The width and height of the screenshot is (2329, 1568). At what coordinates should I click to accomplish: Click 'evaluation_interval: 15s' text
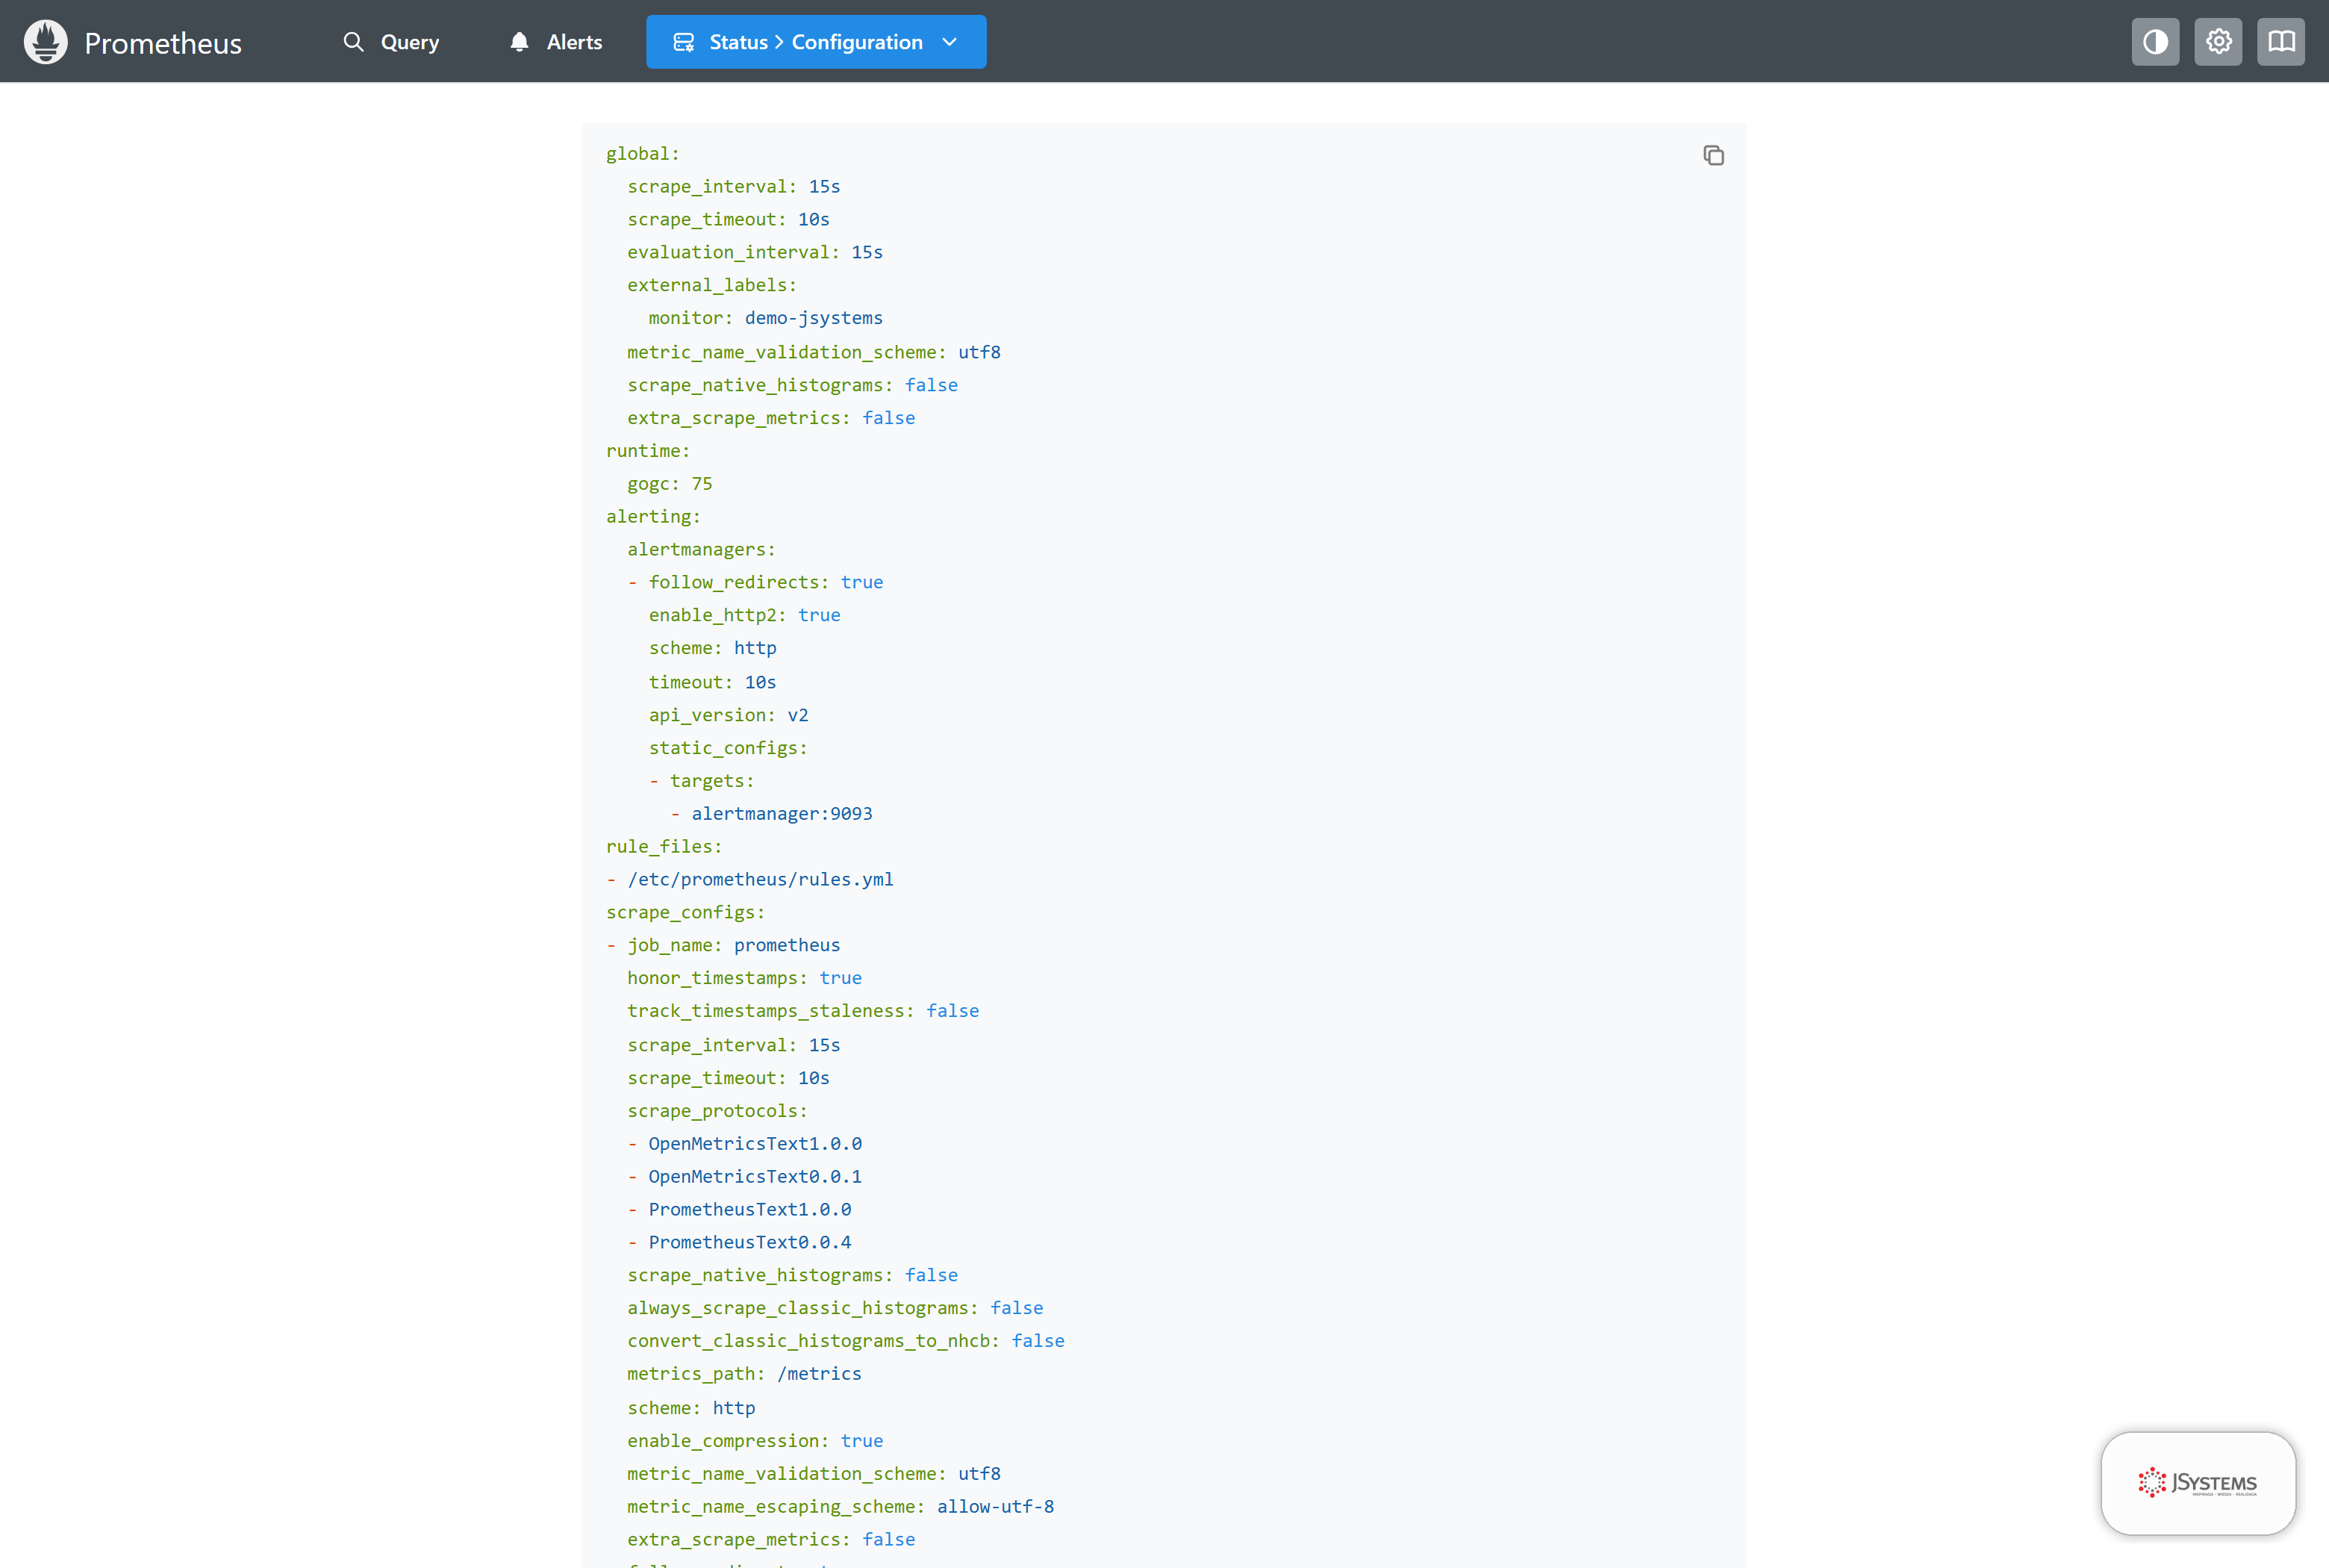point(755,252)
